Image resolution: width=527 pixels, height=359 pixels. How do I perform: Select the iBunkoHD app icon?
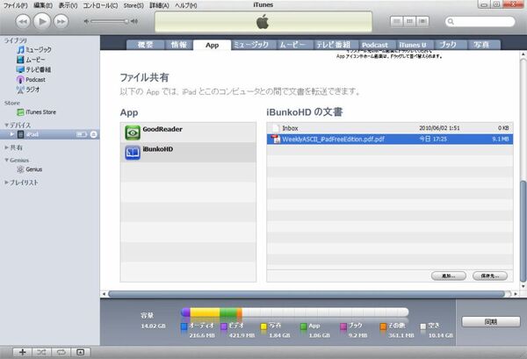(x=133, y=153)
